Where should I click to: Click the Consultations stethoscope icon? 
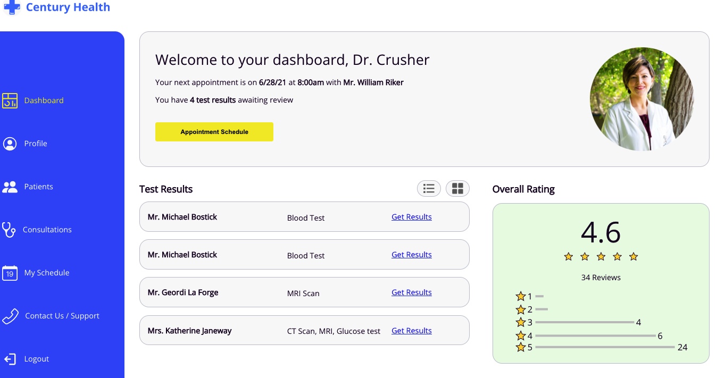coord(9,230)
